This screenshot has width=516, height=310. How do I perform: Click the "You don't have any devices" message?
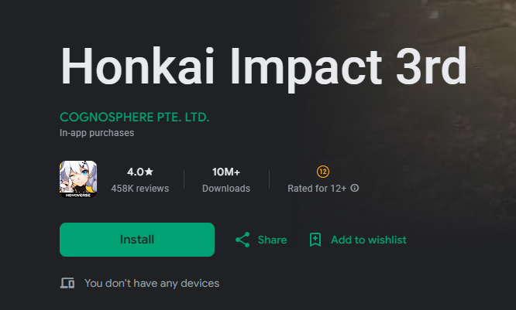click(152, 283)
